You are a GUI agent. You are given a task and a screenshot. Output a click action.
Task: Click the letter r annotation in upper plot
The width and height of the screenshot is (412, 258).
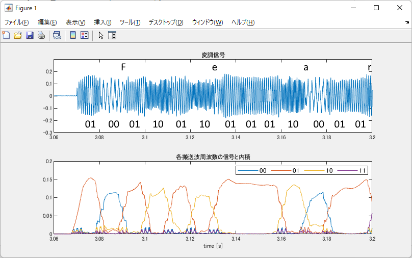pyautogui.click(x=370, y=67)
